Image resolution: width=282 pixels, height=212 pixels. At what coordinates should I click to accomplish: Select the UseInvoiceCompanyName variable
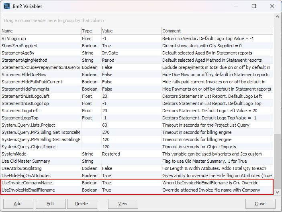(x=137, y=183)
